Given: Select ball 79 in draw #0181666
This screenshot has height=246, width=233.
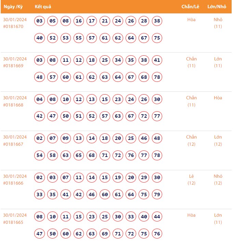Looking at the screenshot, I should click(157, 194).
